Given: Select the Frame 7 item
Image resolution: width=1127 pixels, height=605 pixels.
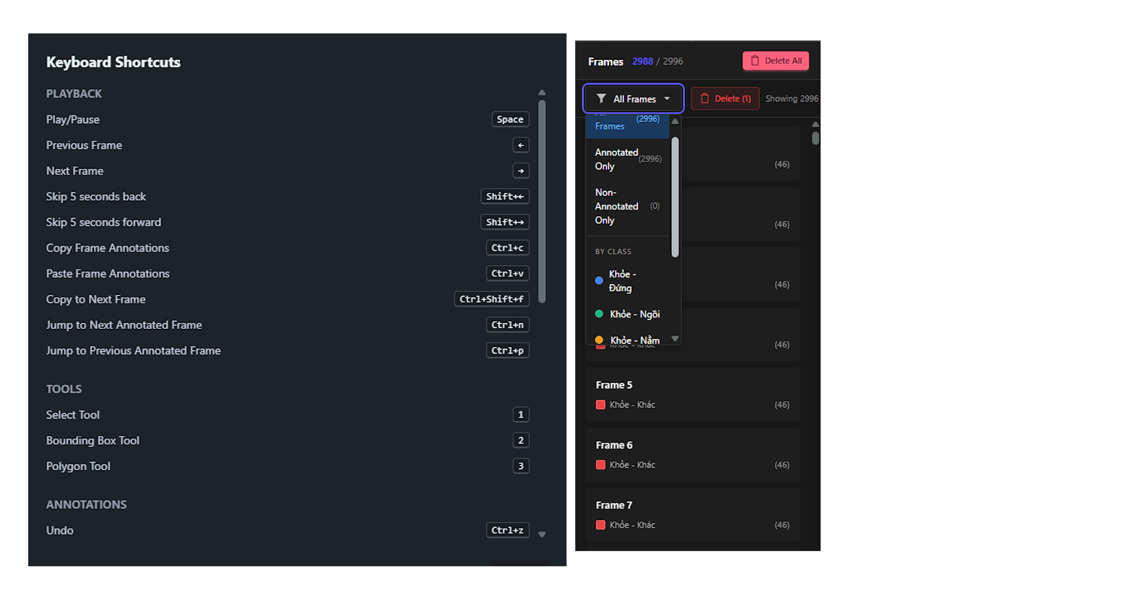Looking at the screenshot, I should pyautogui.click(x=693, y=515).
